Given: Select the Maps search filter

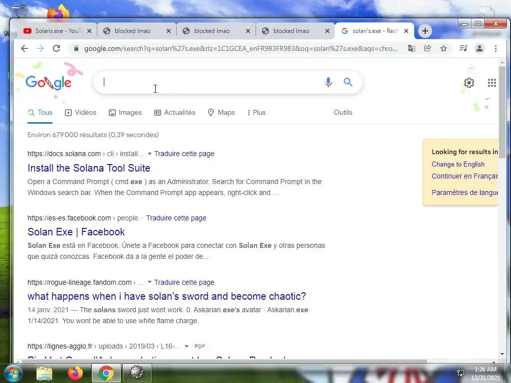Looking at the screenshot, I should point(221,112).
